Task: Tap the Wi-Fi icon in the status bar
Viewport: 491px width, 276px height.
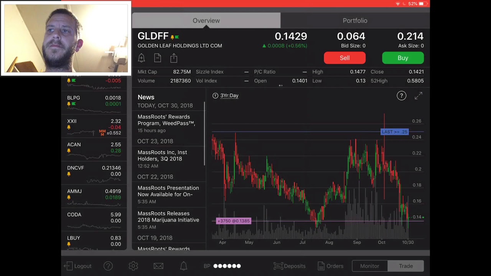Action: (x=398, y=4)
